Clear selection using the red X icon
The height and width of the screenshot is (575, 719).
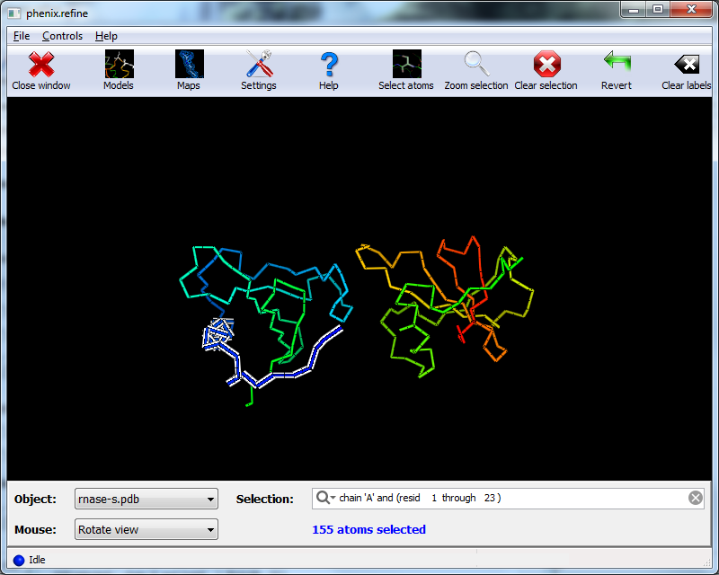point(546,64)
